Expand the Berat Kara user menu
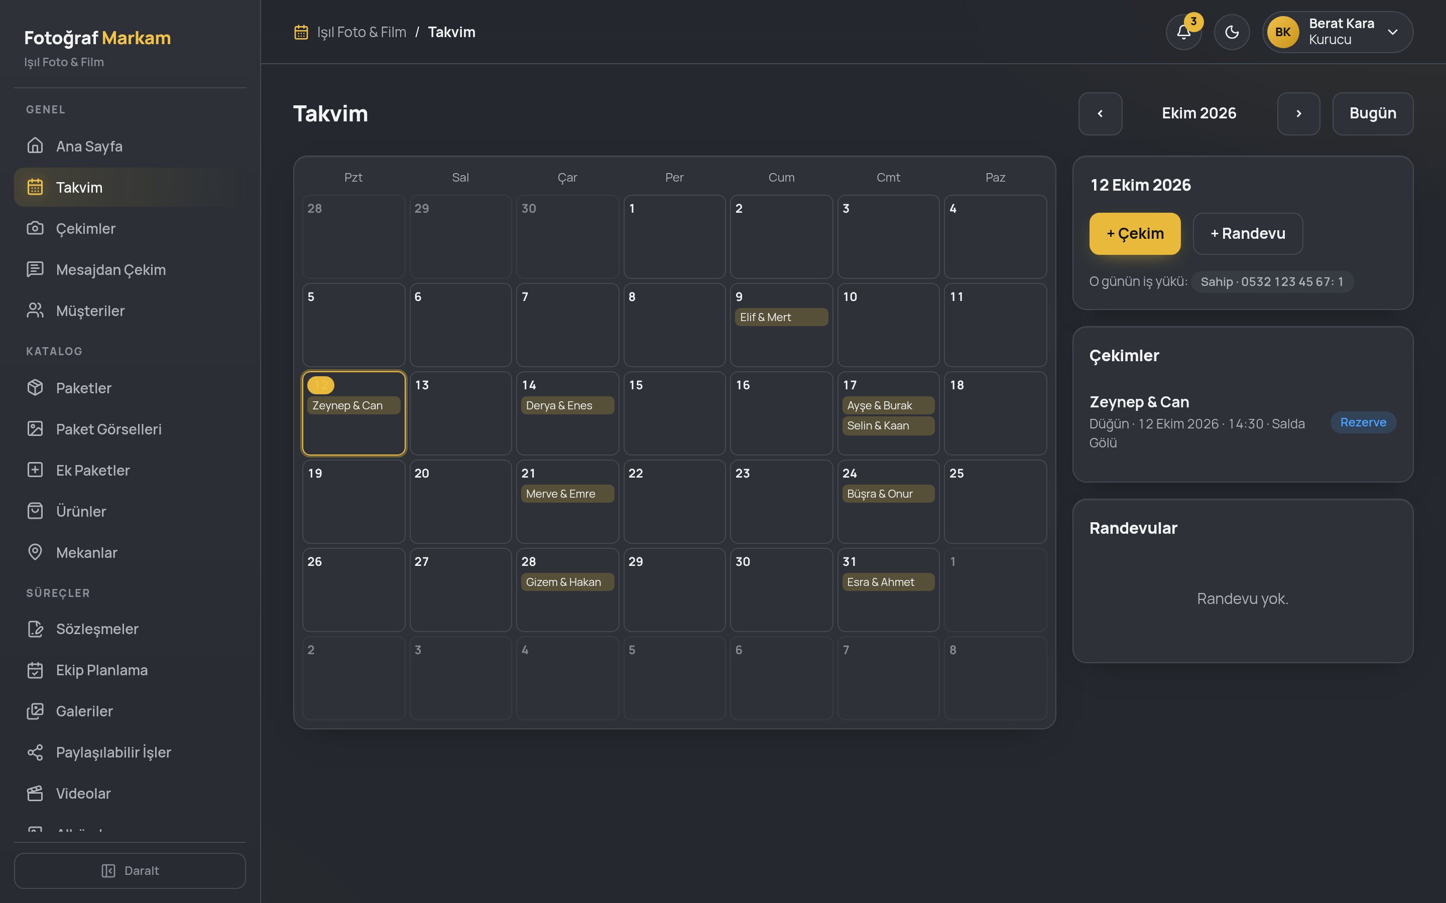 pos(1337,32)
